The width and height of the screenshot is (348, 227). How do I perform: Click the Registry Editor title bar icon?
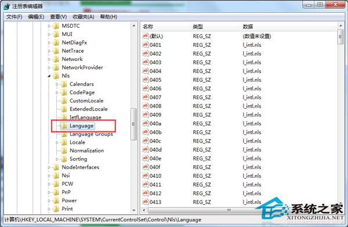pyautogui.click(x=6, y=6)
